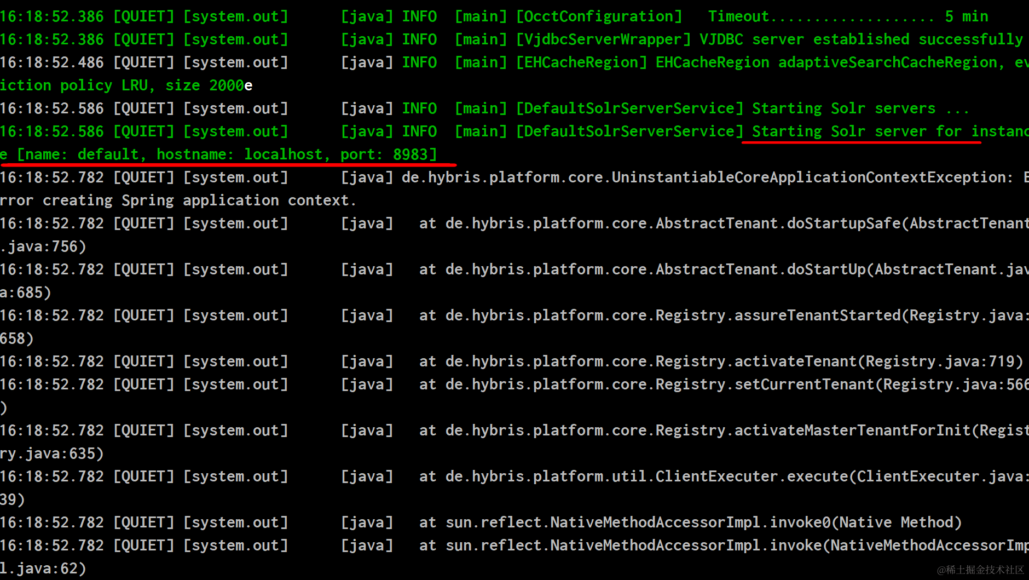Click the text '[OcctConfiguration]' in the first line

(599, 16)
